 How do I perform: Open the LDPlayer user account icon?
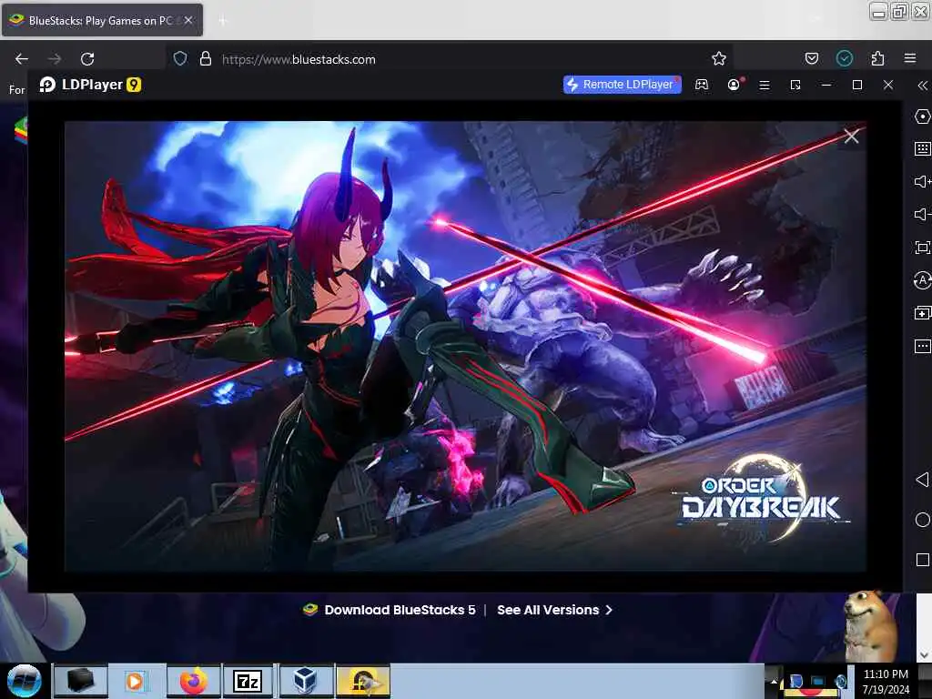734,85
